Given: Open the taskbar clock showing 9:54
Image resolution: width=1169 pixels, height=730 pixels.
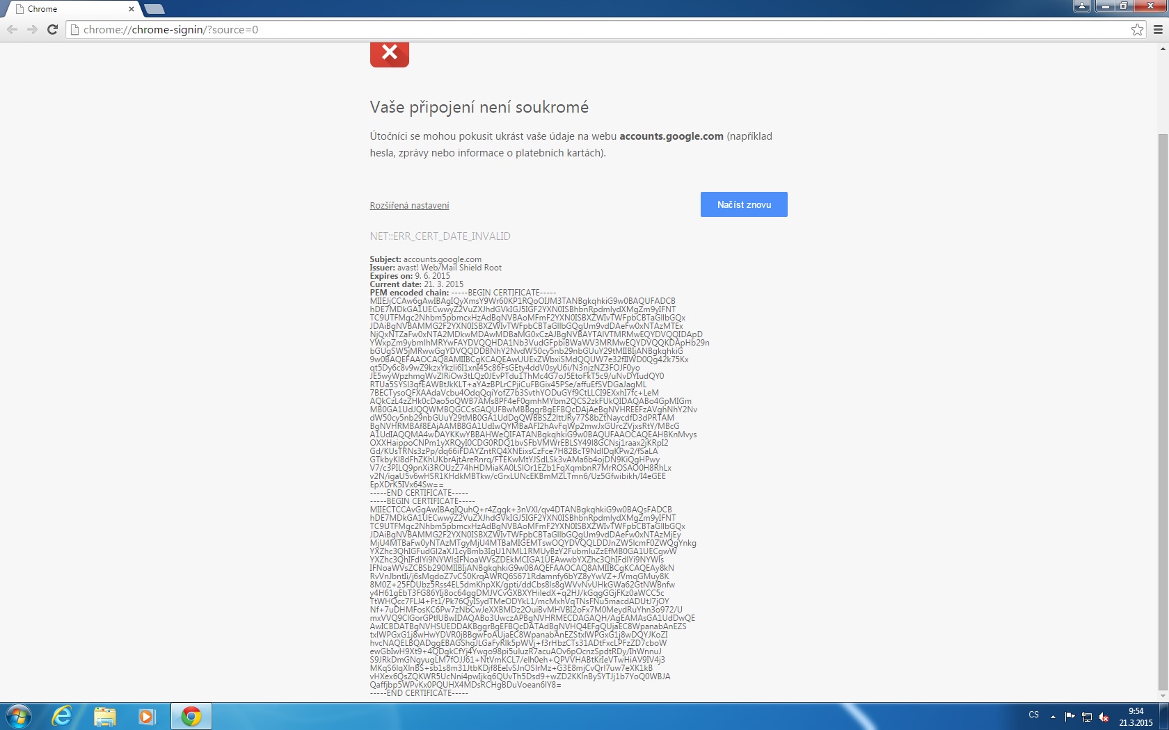Looking at the screenshot, I should click(x=1136, y=717).
